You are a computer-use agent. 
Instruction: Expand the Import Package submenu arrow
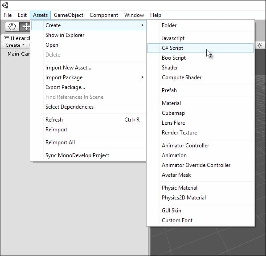[x=142, y=77]
